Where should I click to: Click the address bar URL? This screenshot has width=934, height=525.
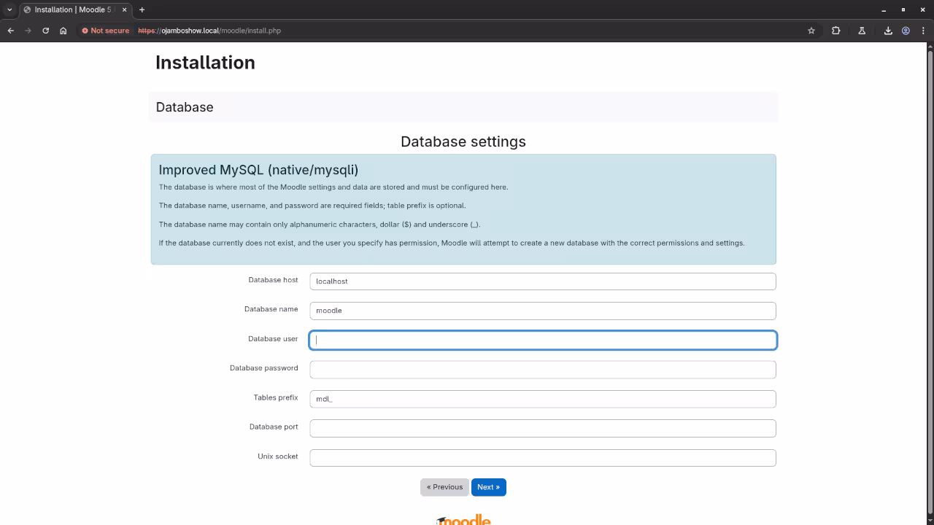[x=209, y=31]
